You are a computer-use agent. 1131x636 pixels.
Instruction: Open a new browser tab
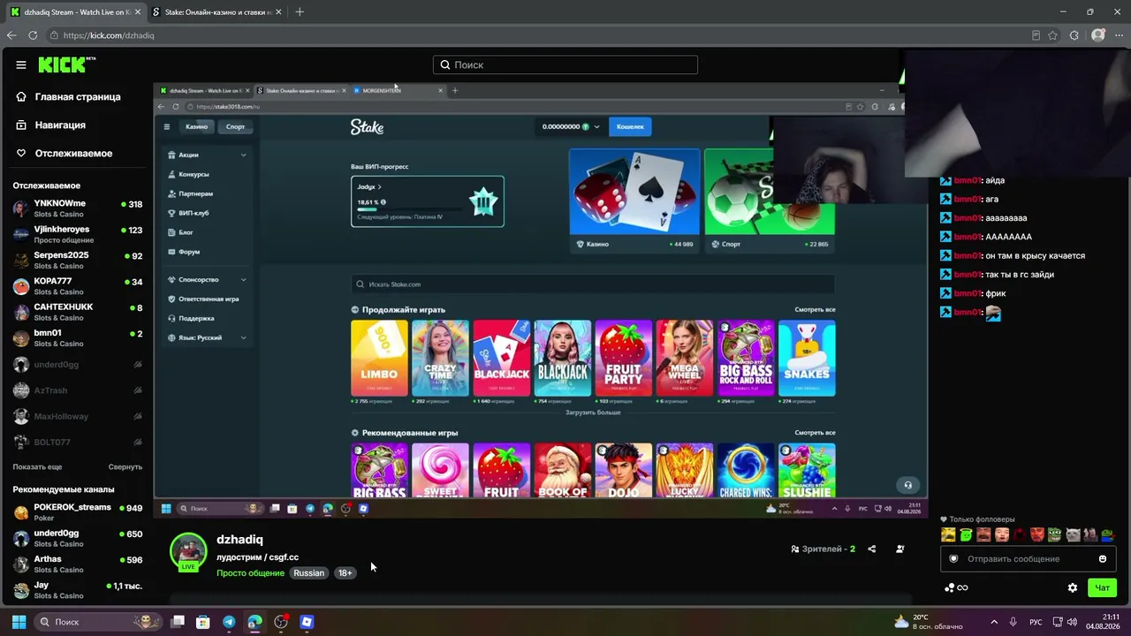coord(300,12)
